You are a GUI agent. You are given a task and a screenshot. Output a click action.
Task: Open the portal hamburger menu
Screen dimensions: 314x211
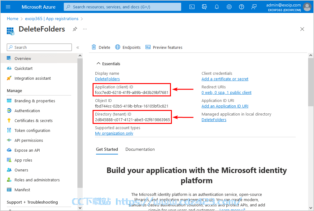[x=8, y=7]
